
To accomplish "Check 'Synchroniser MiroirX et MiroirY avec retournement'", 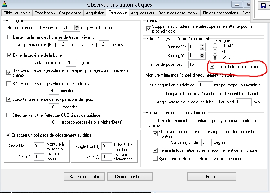I will [155, 159].
